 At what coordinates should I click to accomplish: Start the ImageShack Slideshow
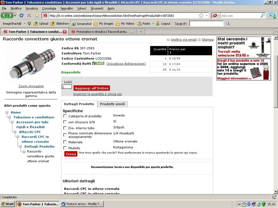(x=59, y=24)
